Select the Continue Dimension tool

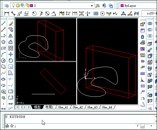tap(75, 14)
